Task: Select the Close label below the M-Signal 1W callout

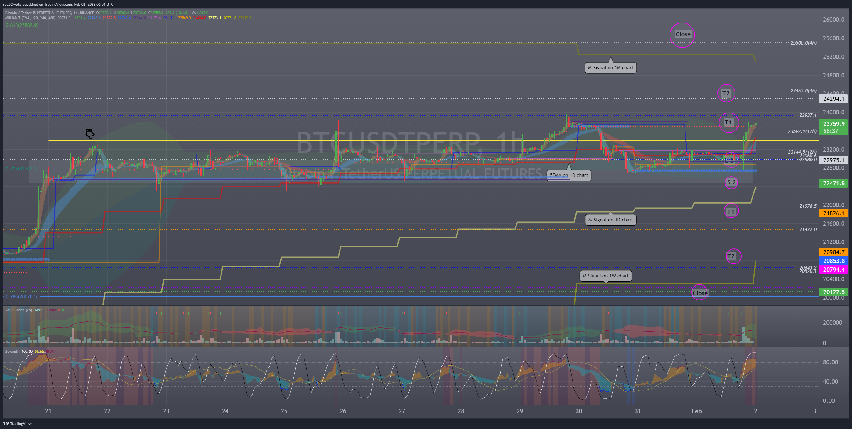Action: pyautogui.click(x=700, y=293)
